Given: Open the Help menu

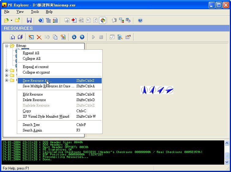Looking at the screenshot, I should coord(49,12).
